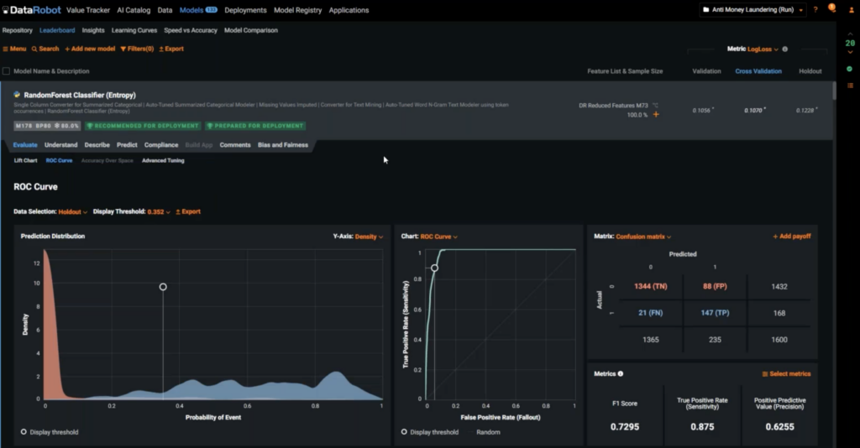860x448 pixels.
Task: Sort by the Cross Validation column header
Action: (x=758, y=71)
